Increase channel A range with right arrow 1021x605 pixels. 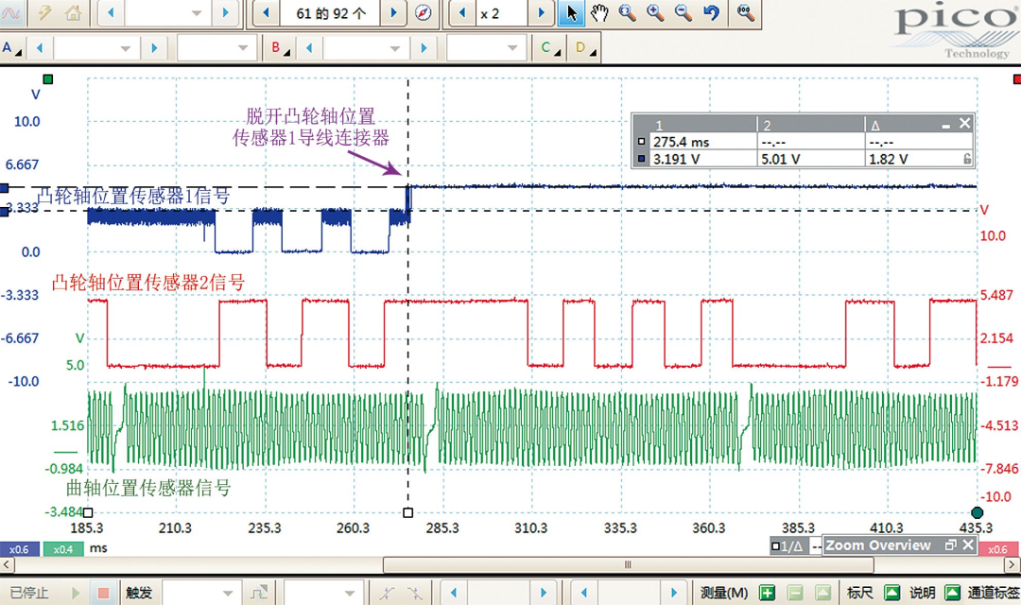(154, 47)
